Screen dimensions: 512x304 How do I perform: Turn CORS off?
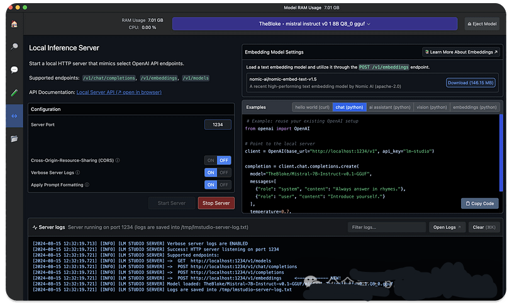(224, 160)
